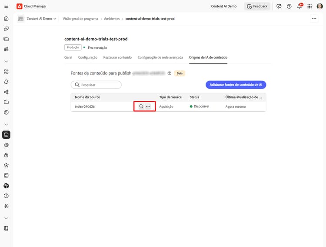Open the checklist form sidebar icon
326x247 pixels.
(6, 175)
